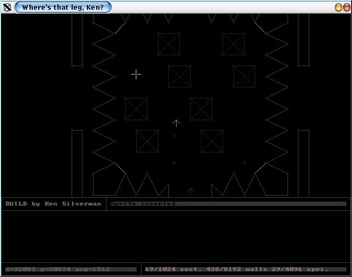The height and width of the screenshot is (277, 352).
Task: Click the "BUILD by Ken Silverman" label
Action: tap(53, 204)
